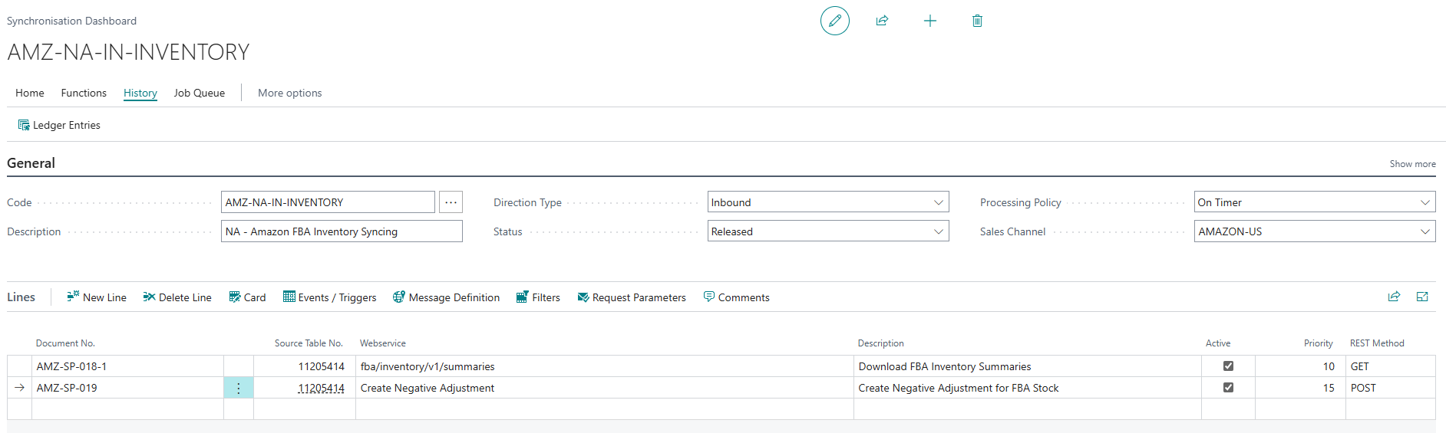This screenshot has height=433, width=1446.
Task: Toggle Active checkbox for AMZ-SP-019
Action: pos(1228,388)
